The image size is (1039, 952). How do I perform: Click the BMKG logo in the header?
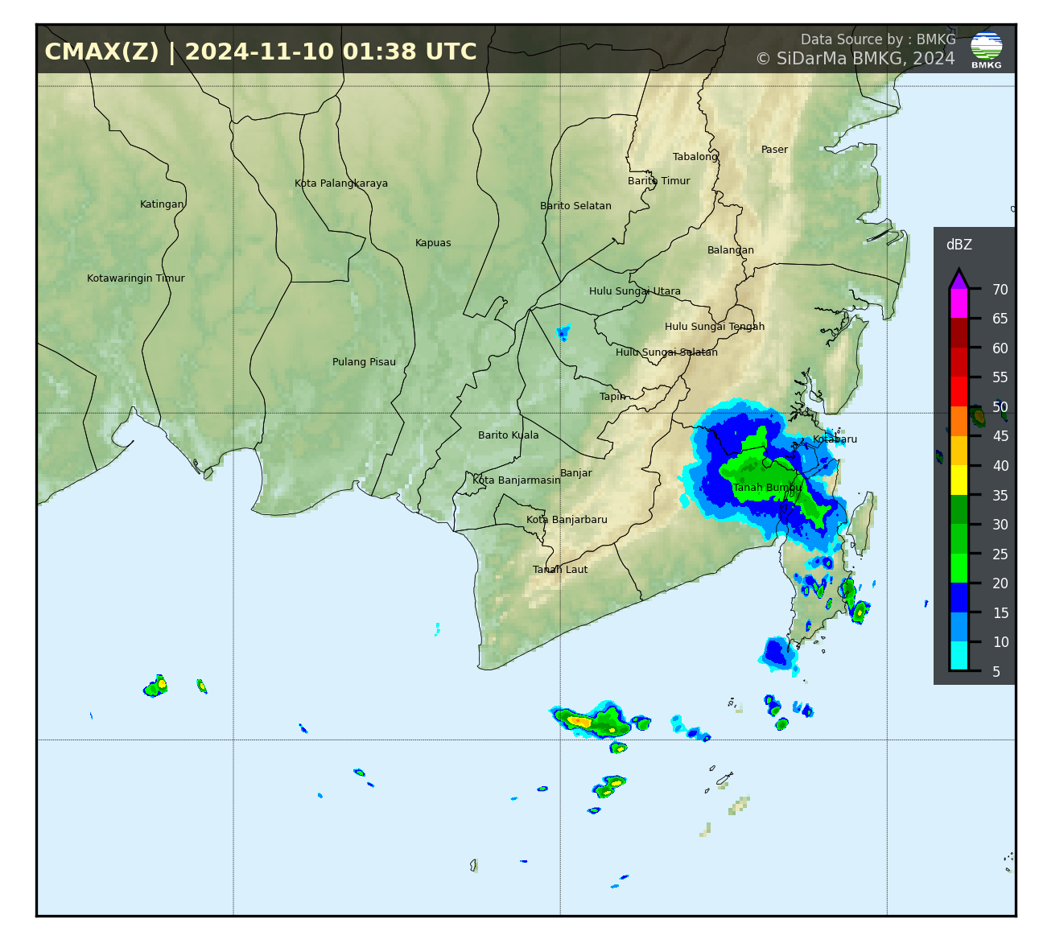[x=986, y=50]
